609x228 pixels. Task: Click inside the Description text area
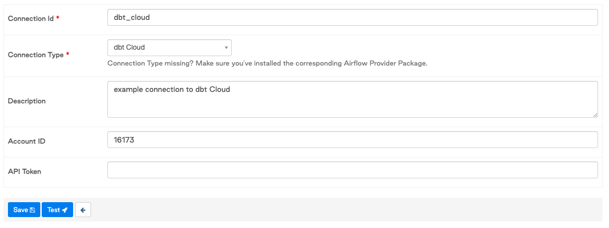[x=352, y=99]
